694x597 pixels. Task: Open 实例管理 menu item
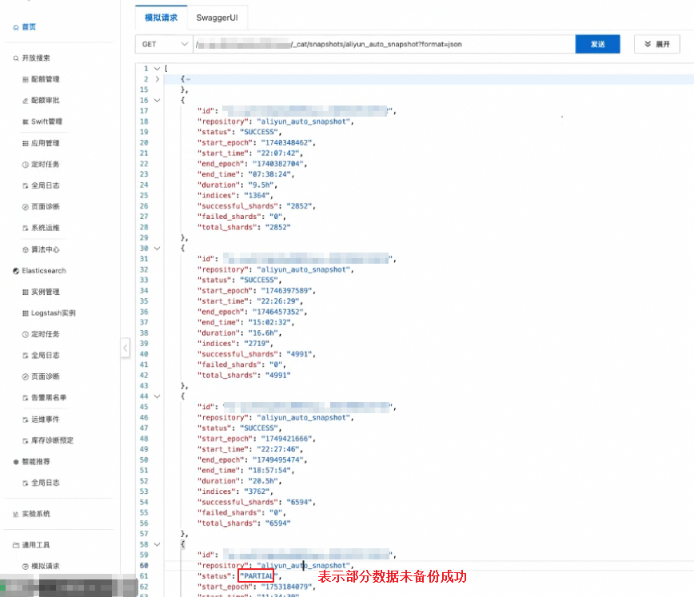click(45, 292)
